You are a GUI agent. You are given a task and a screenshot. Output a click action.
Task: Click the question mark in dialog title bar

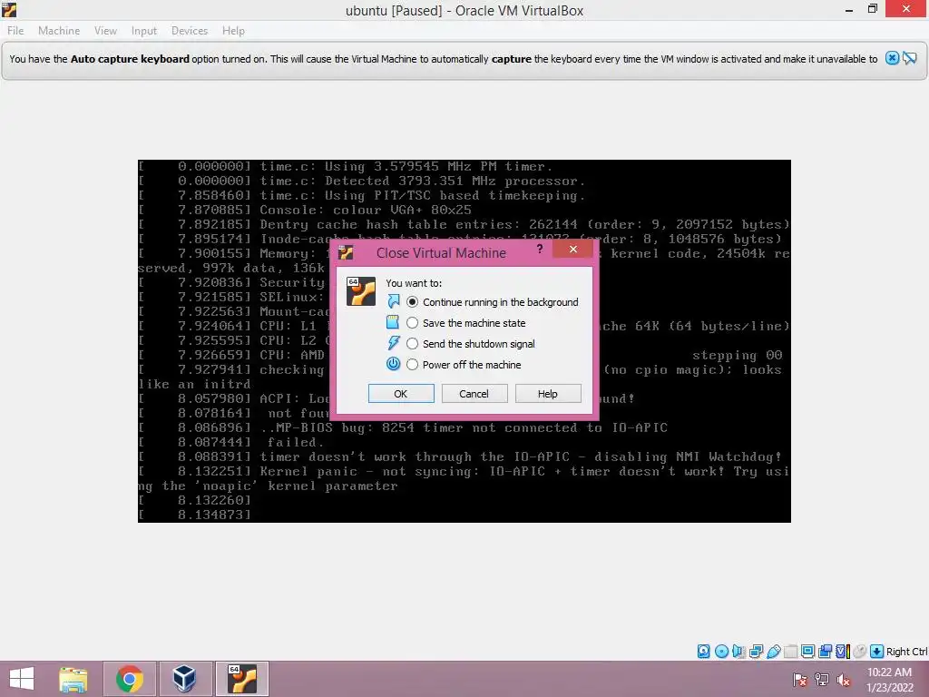pyautogui.click(x=539, y=249)
